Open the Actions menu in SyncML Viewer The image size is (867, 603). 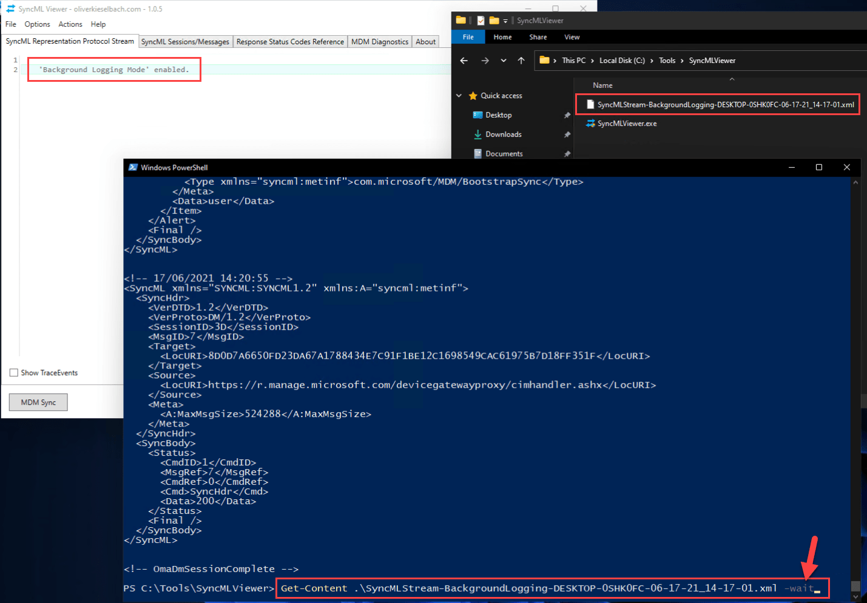[70, 24]
